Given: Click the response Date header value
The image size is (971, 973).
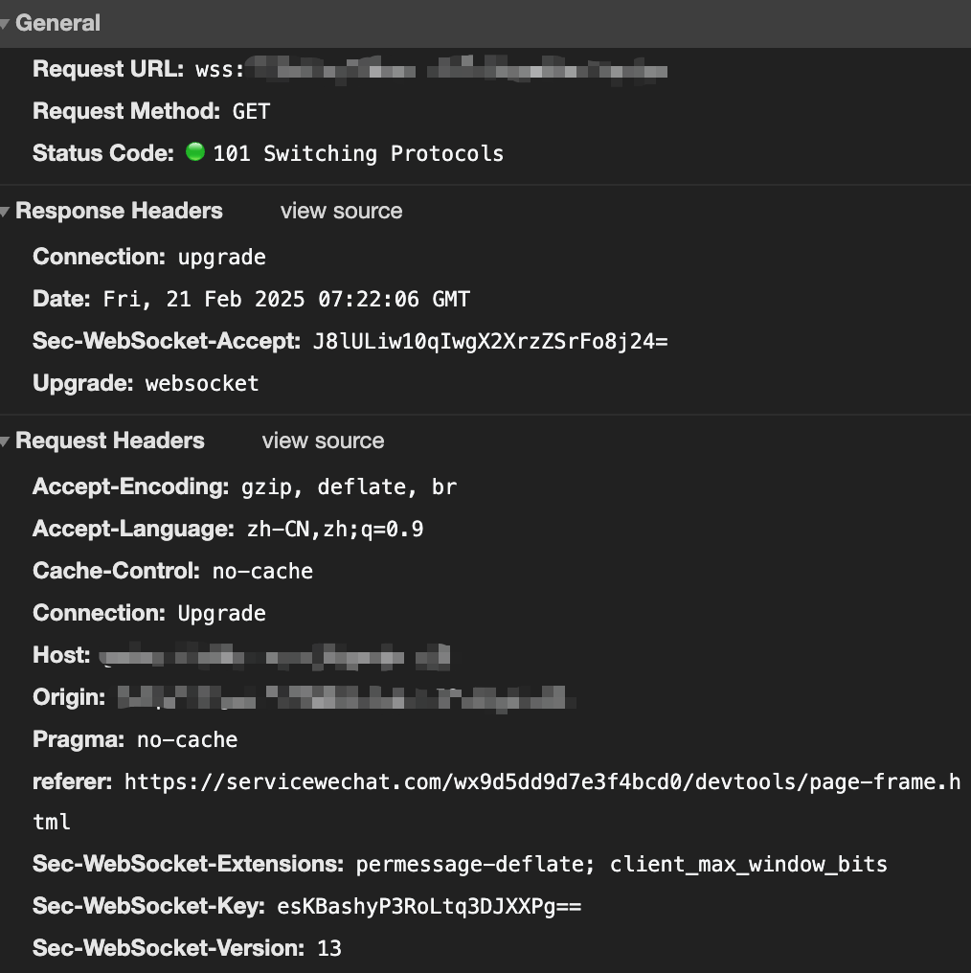Looking at the screenshot, I should tap(286, 300).
